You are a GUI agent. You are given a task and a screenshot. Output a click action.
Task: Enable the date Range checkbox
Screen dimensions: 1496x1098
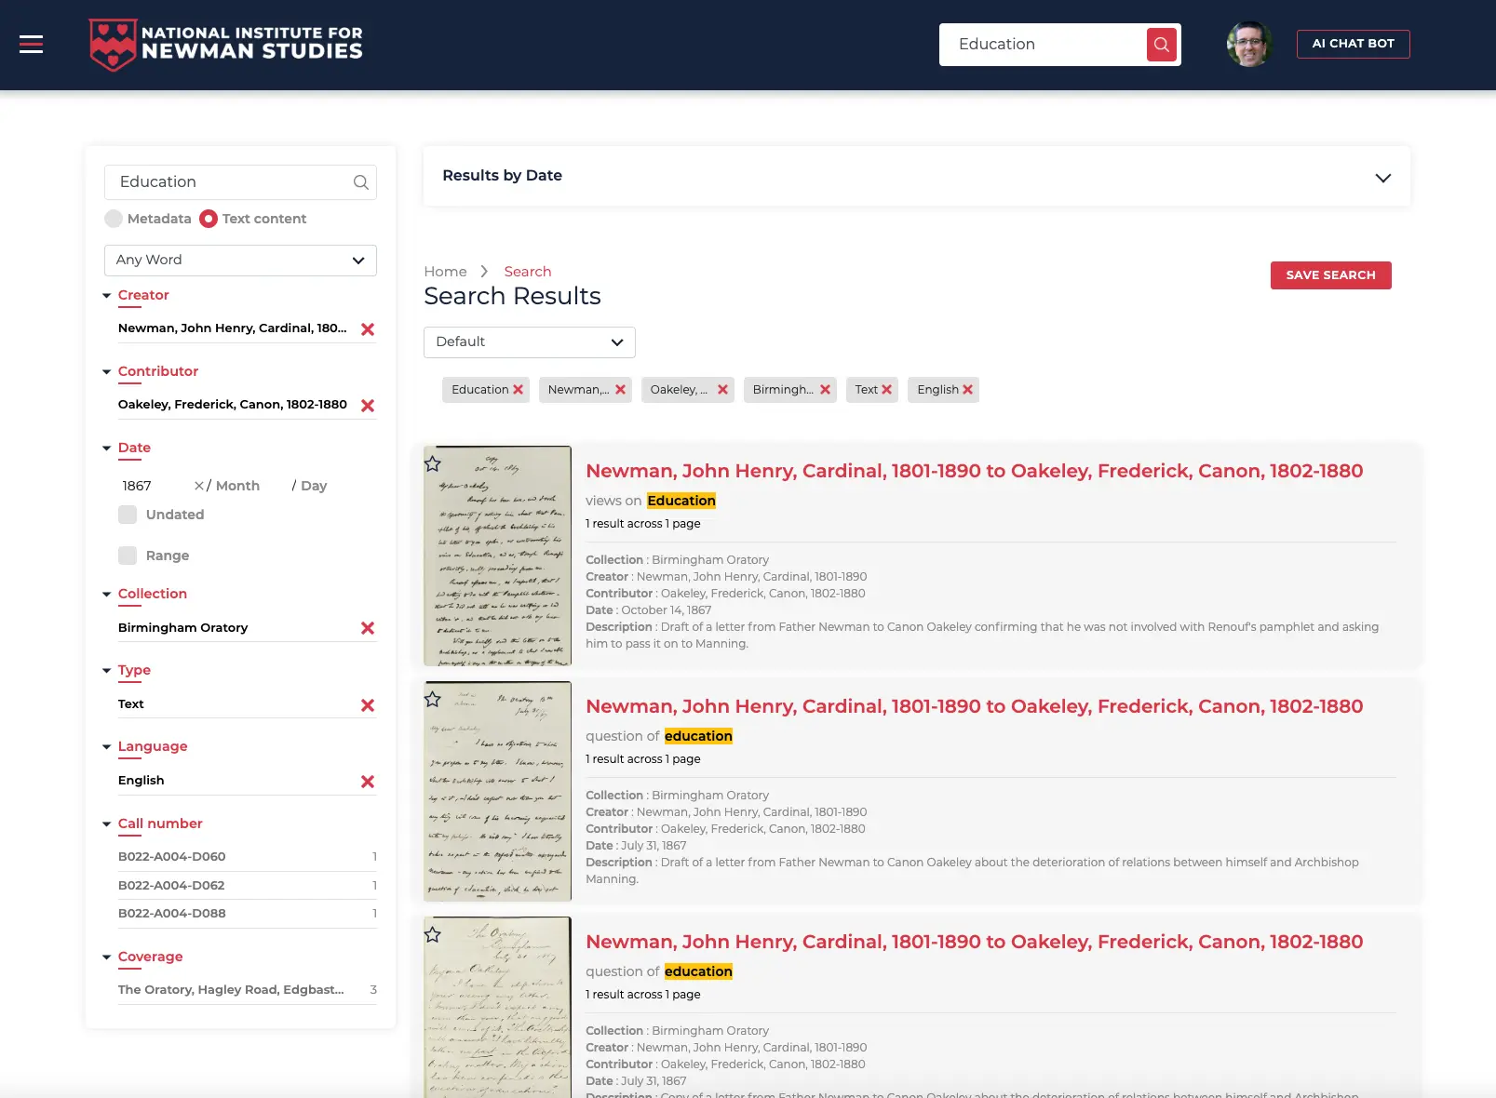[127, 556]
